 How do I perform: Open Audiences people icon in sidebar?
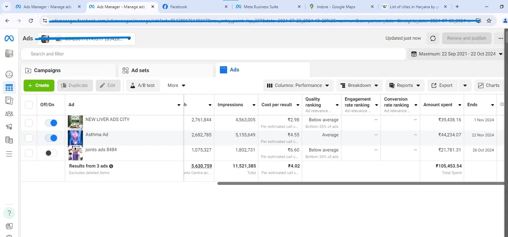point(9,114)
